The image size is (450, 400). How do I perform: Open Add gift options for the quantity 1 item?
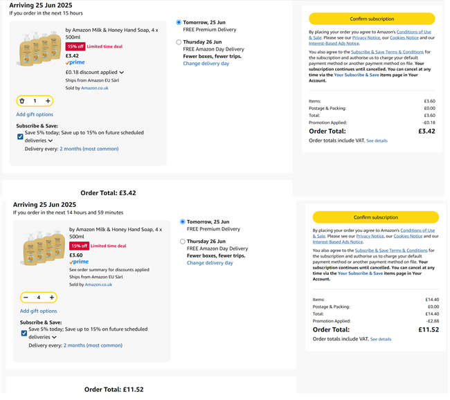point(35,114)
